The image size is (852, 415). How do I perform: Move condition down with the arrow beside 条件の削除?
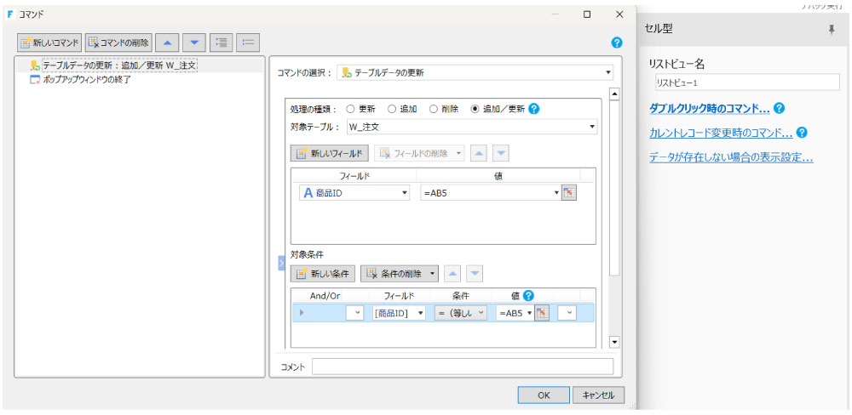[475, 274]
